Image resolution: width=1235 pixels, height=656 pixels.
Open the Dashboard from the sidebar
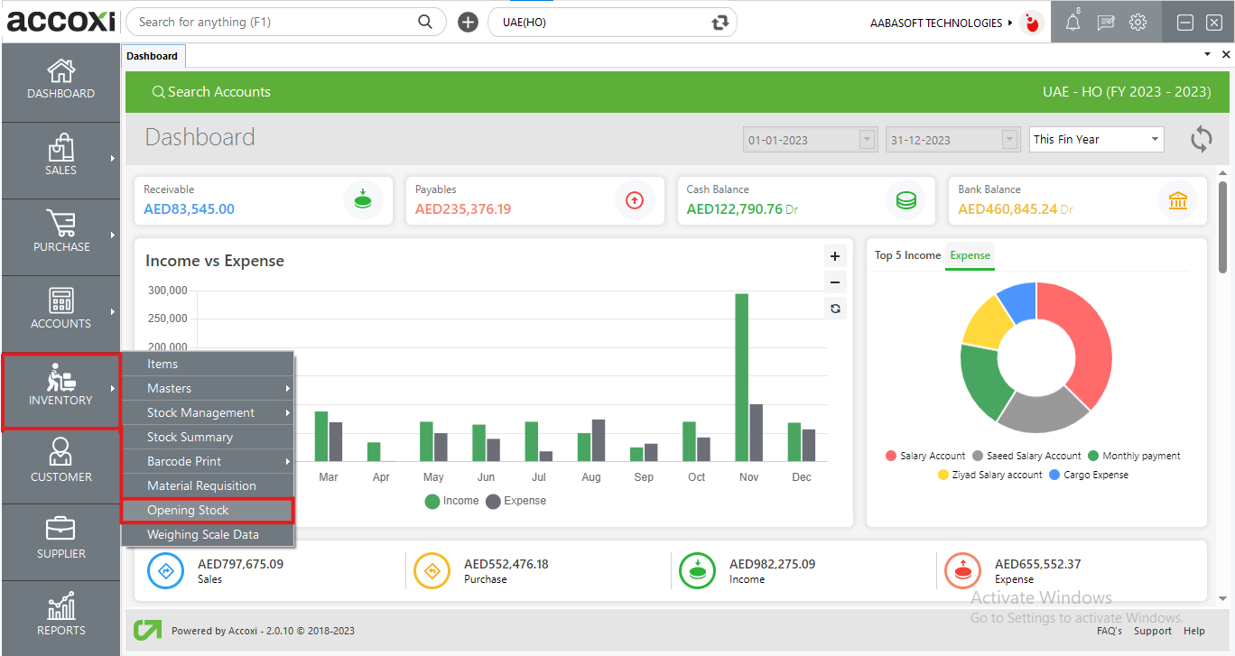click(60, 79)
